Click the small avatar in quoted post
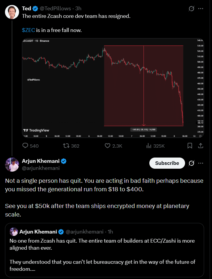The image size is (212, 279). (x=14, y=232)
